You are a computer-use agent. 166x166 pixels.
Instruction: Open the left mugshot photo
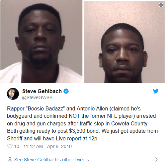click(41, 42)
